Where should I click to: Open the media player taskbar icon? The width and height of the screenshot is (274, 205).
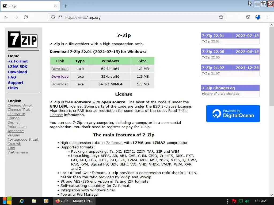(x=46, y=201)
